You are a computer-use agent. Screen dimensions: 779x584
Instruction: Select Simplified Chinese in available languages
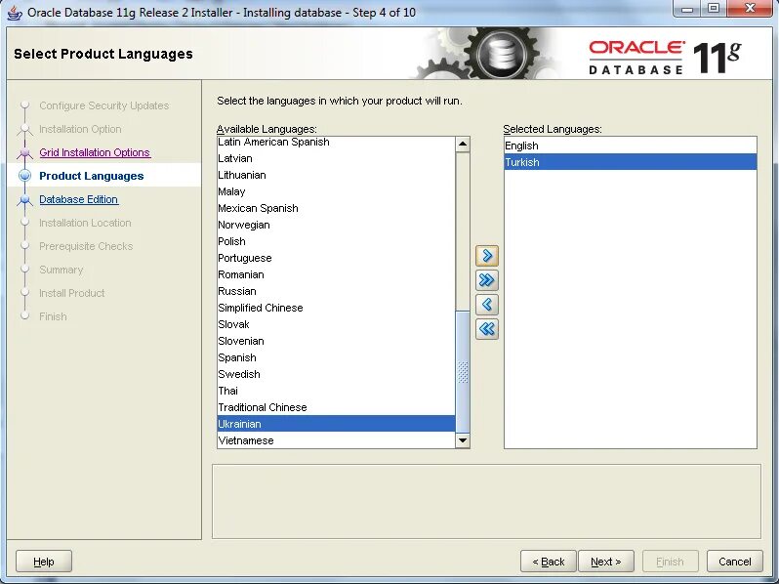coord(337,308)
